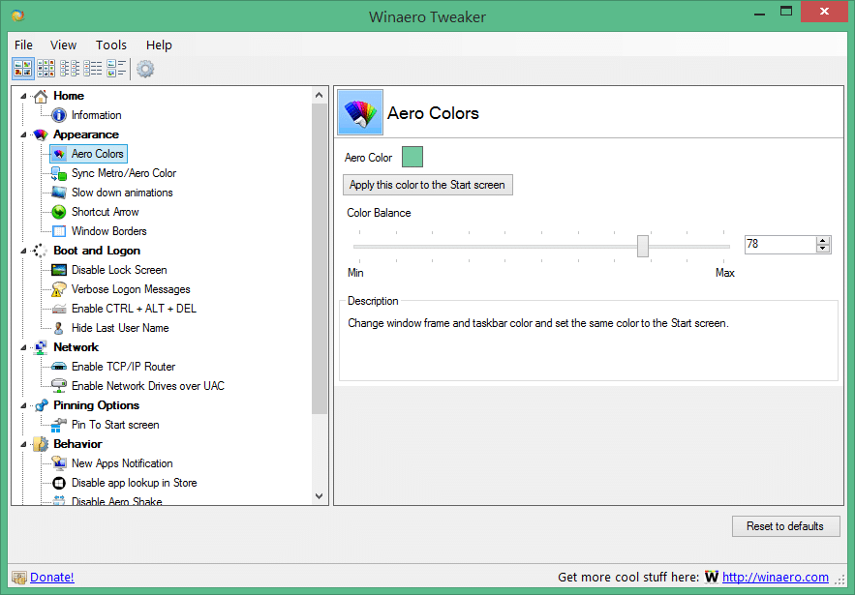
Task: Increase Color Balance with the up spinner
Action: (x=823, y=240)
